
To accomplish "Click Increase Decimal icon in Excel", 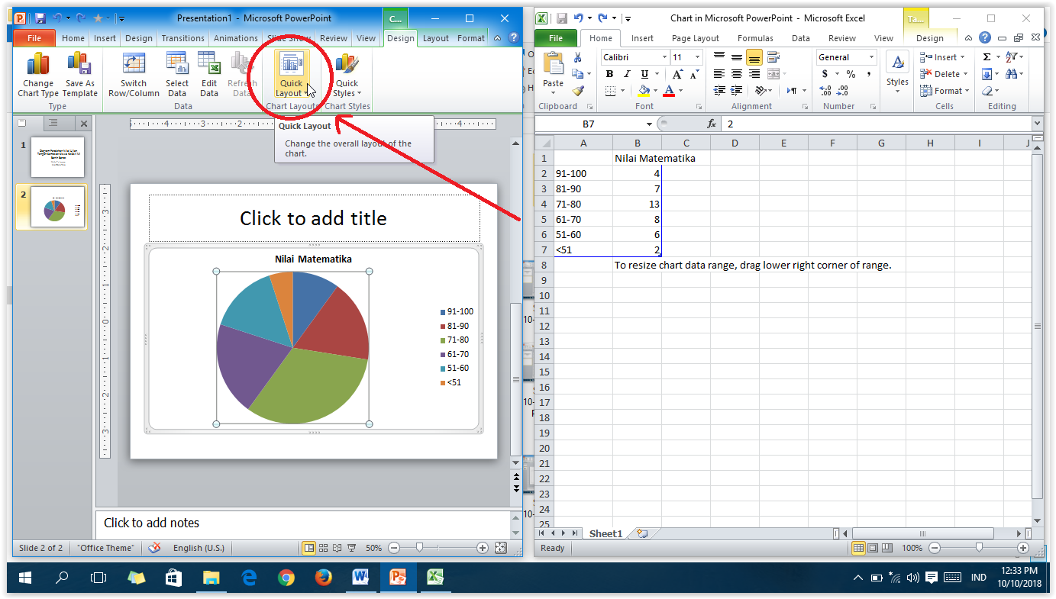I will (x=827, y=91).
